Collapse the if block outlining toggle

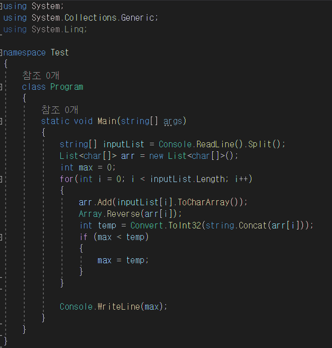click(x=1, y=237)
